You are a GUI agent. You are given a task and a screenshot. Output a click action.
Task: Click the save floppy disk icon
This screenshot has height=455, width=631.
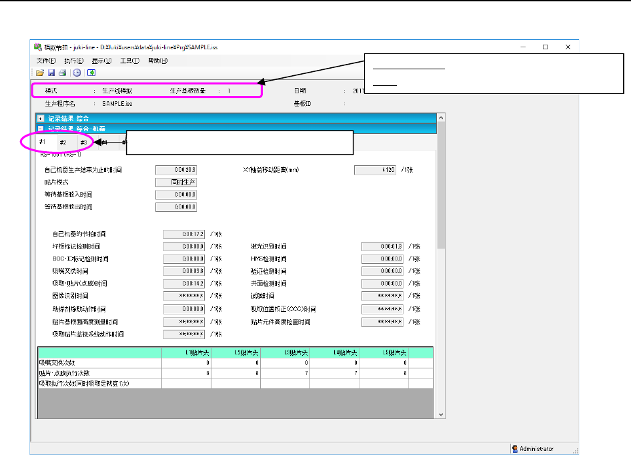coord(51,73)
